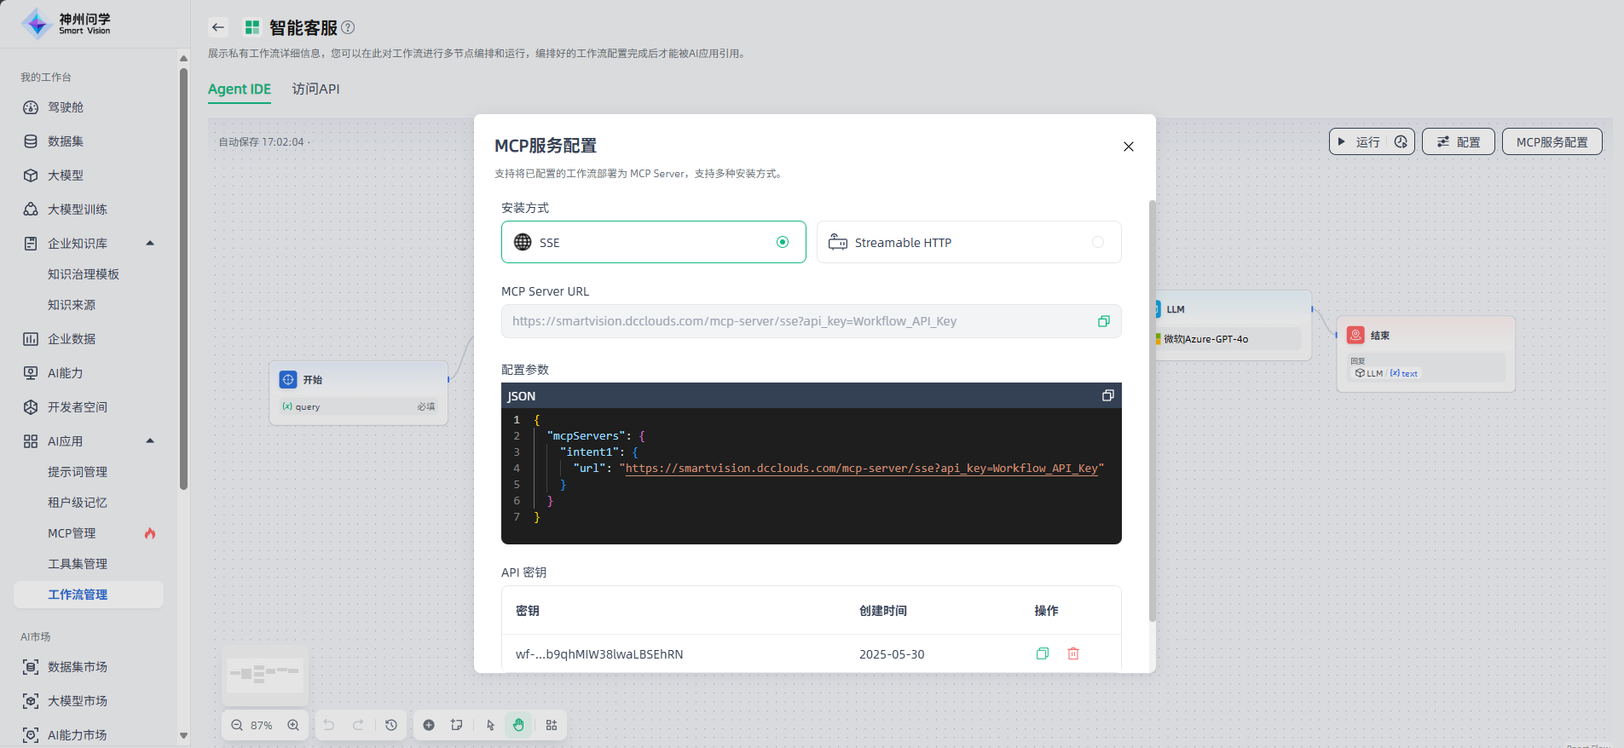Click the run history icon beside 运行
The width and height of the screenshot is (1624, 748).
[1401, 141]
